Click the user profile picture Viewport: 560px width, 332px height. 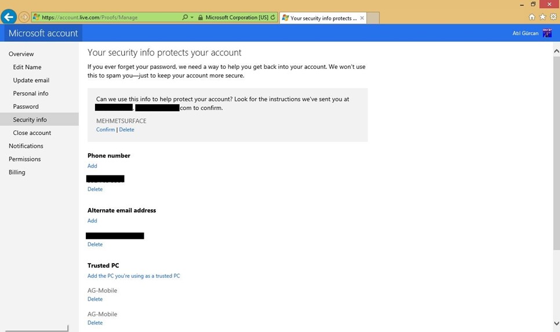click(x=547, y=33)
